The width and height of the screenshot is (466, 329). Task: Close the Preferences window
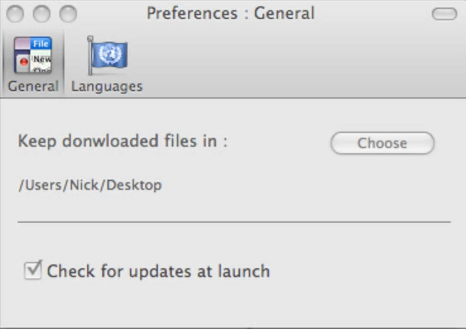15,14
